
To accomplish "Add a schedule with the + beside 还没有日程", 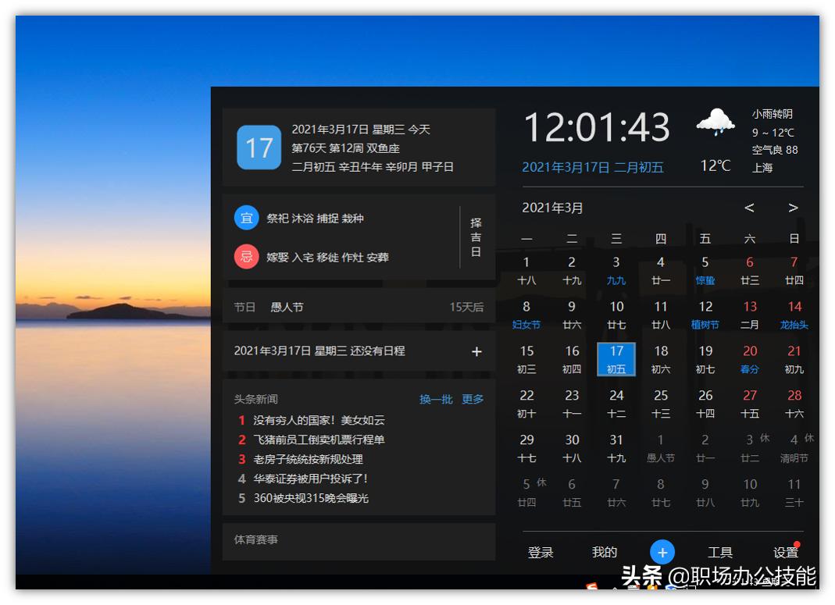I will [x=476, y=351].
